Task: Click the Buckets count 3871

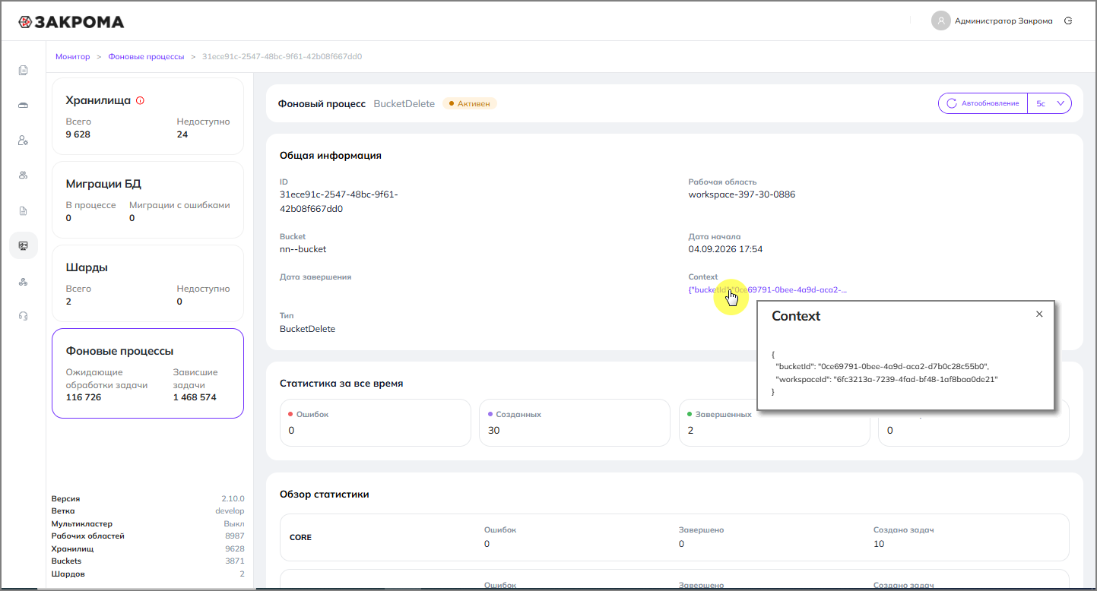Action: (x=235, y=561)
